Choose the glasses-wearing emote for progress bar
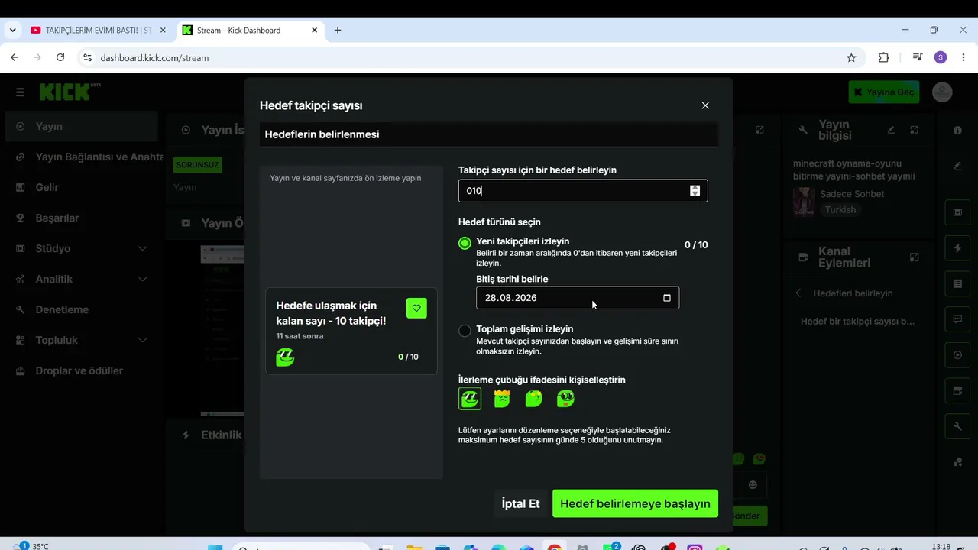The height and width of the screenshot is (550, 978). tap(565, 399)
